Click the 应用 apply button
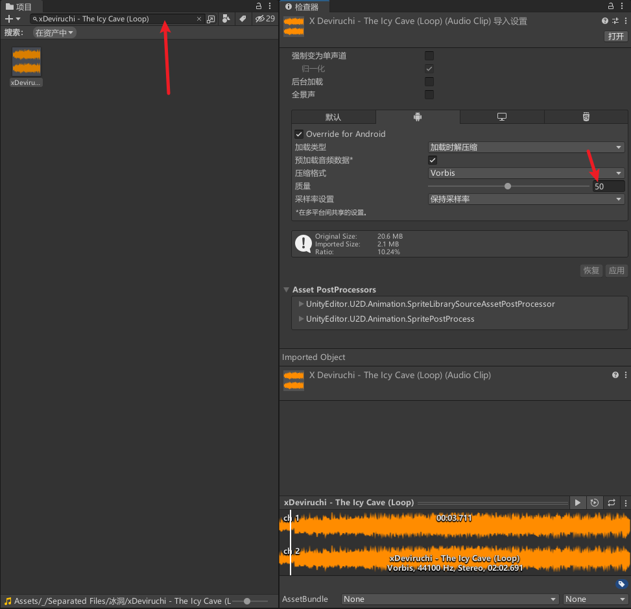Image resolution: width=631 pixels, height=609 pixels. (616, 270)
